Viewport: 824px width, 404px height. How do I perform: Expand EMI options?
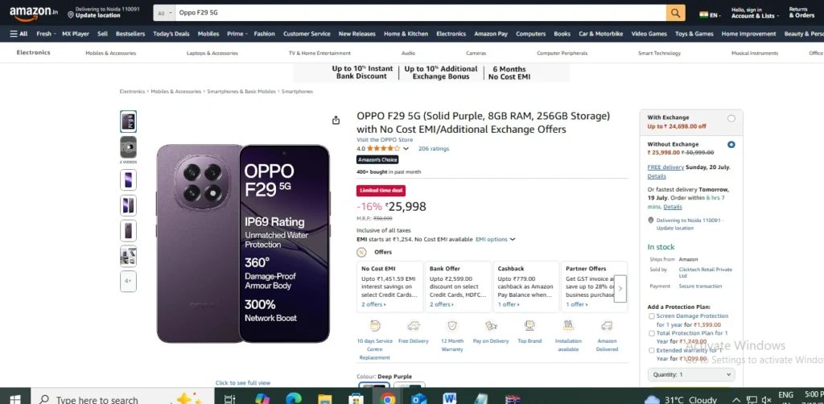point(495,239)
